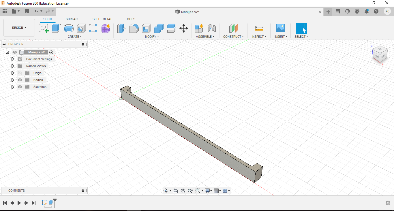The image size is (394, 211).
Task: Select the Offset Plane construct tool
Action: click(233, 28)
